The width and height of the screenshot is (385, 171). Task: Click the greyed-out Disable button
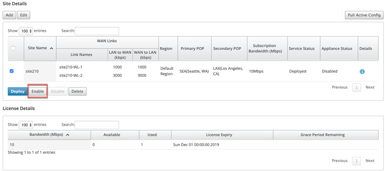(x=57, y=92)
